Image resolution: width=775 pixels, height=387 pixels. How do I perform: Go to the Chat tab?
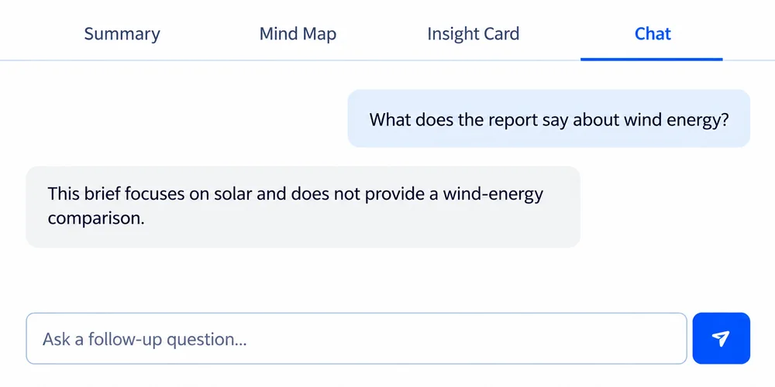(653, 33)
